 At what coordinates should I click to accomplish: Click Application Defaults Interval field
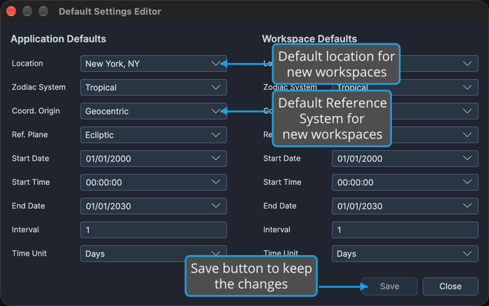(154, 230)
